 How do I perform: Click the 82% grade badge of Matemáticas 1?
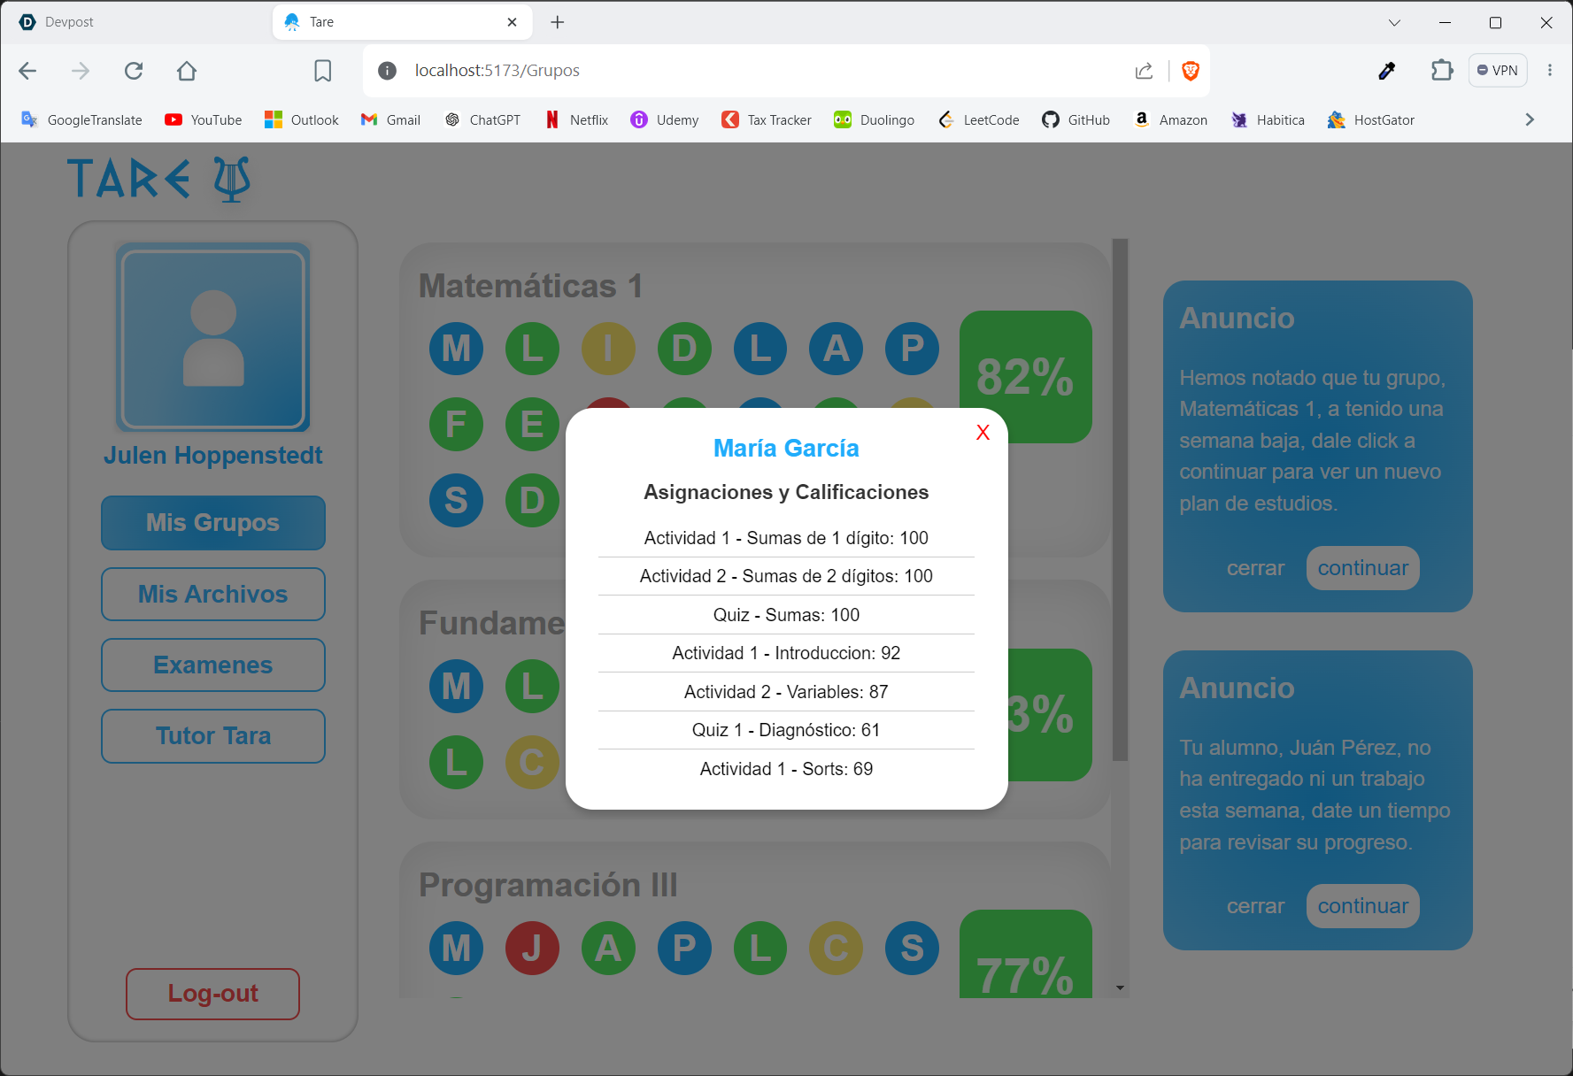1026,376
